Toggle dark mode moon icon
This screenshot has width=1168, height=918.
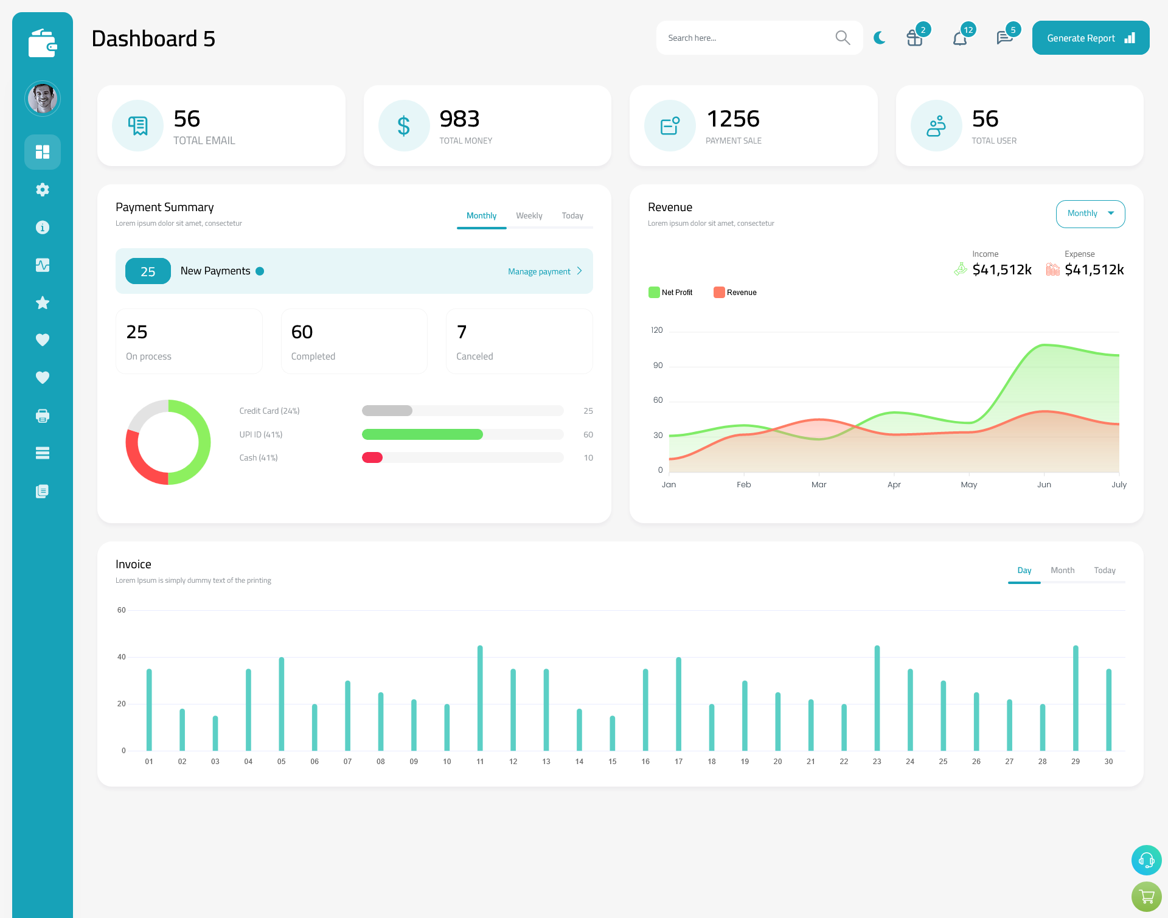pos(880,37)
